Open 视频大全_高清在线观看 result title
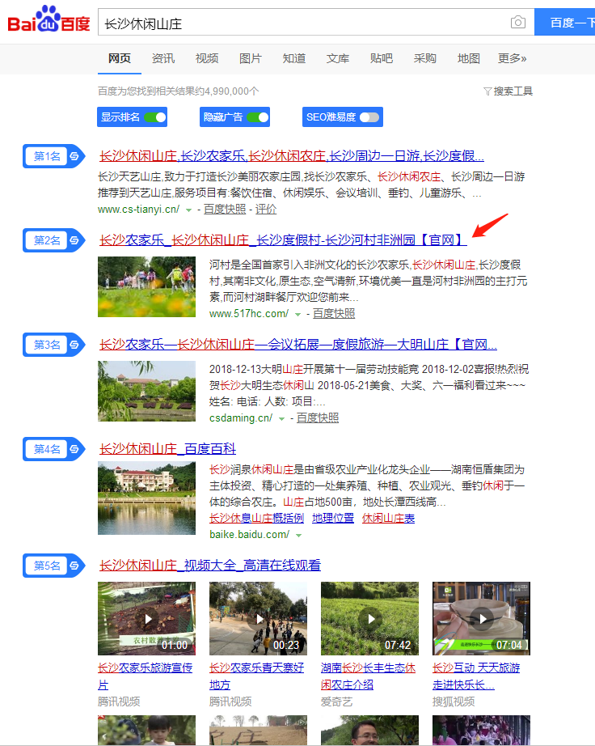The height and width of the screenshot is (746, 595). [210, 566]
